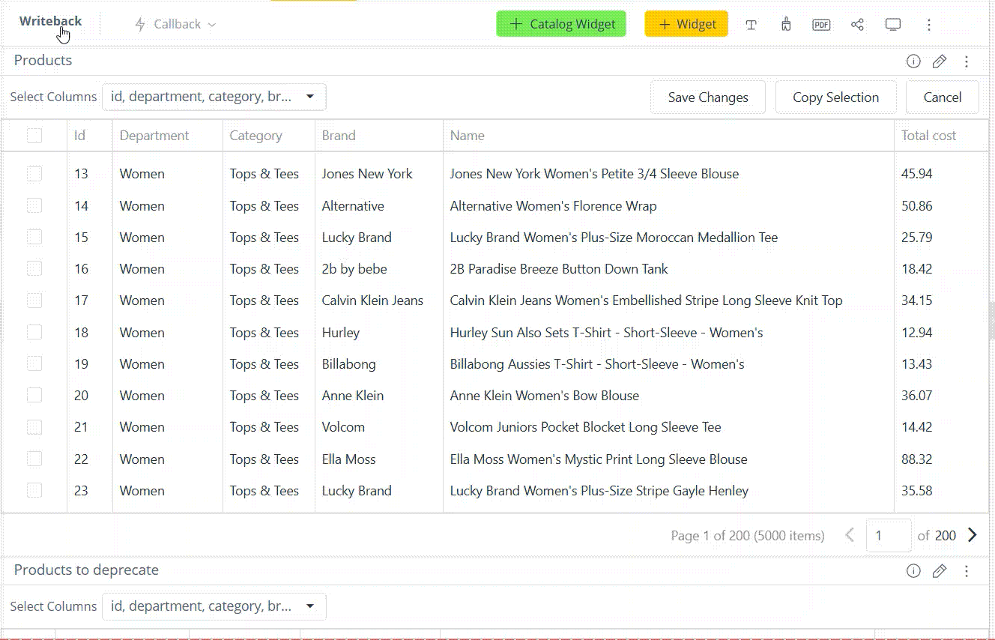The width and height of the screenshot is (995, 640).
Task: Check the row with Id 15
Action: (34, 237)
